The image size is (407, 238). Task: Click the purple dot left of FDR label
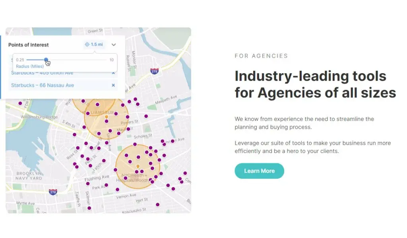click(x=20, y=103)
